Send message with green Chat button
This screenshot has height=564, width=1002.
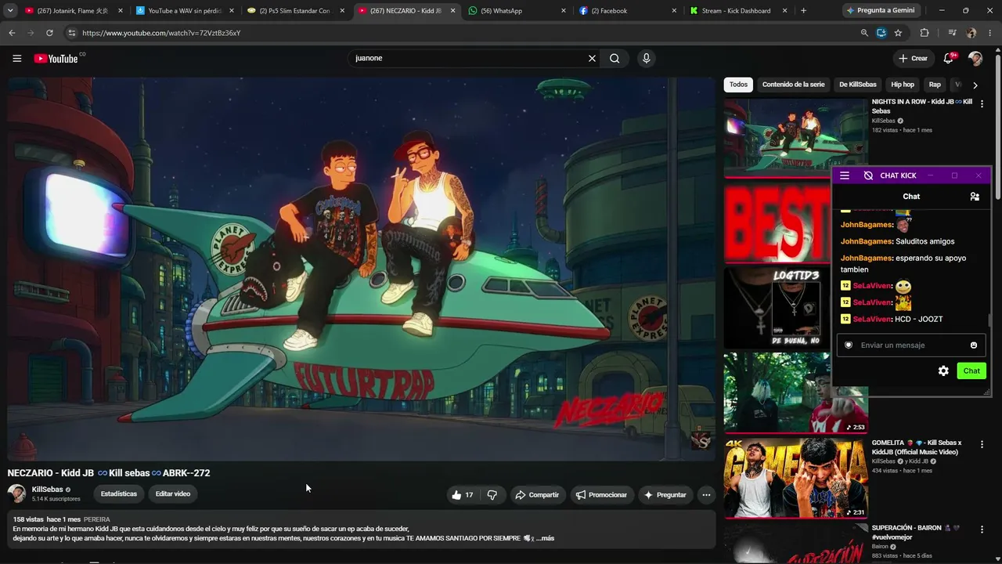click(x=971, y=371)
